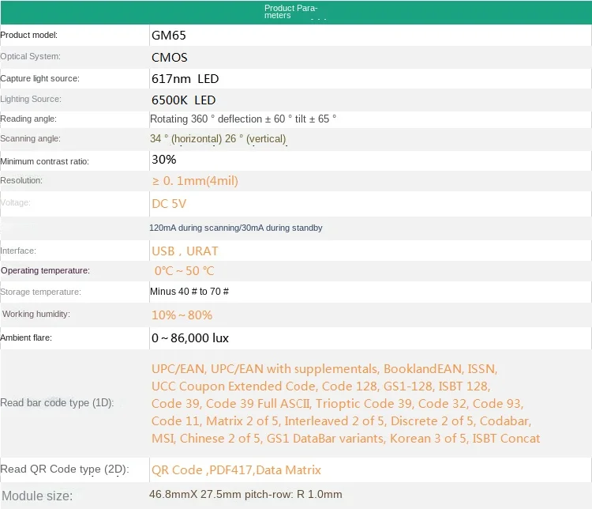
Task: Click the line starting 'MSI, Chinese 2 of 5'
Action: [x=346, y=439]
